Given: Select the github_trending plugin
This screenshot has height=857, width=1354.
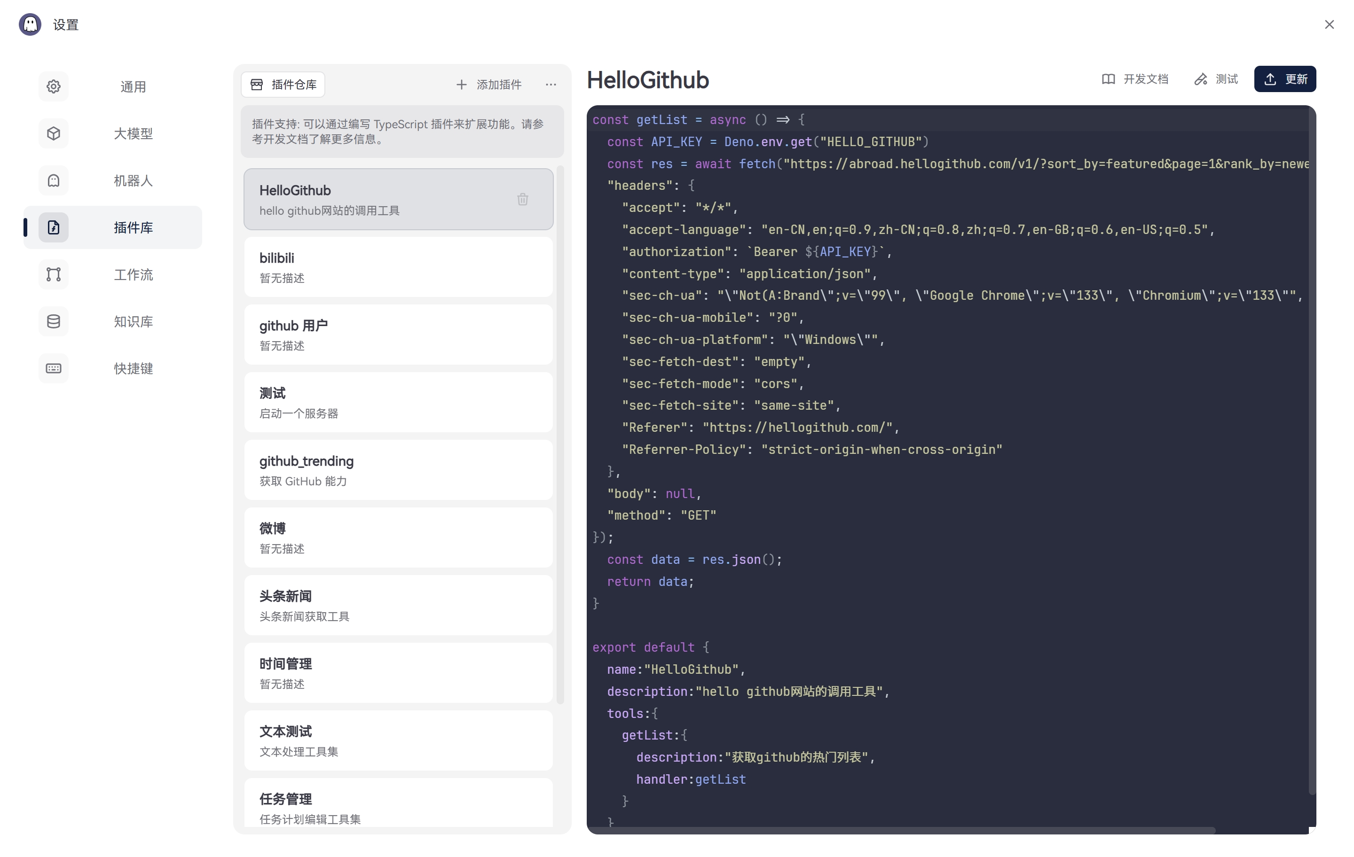Looking at the screenshot, I should click(x=398, y=470).
